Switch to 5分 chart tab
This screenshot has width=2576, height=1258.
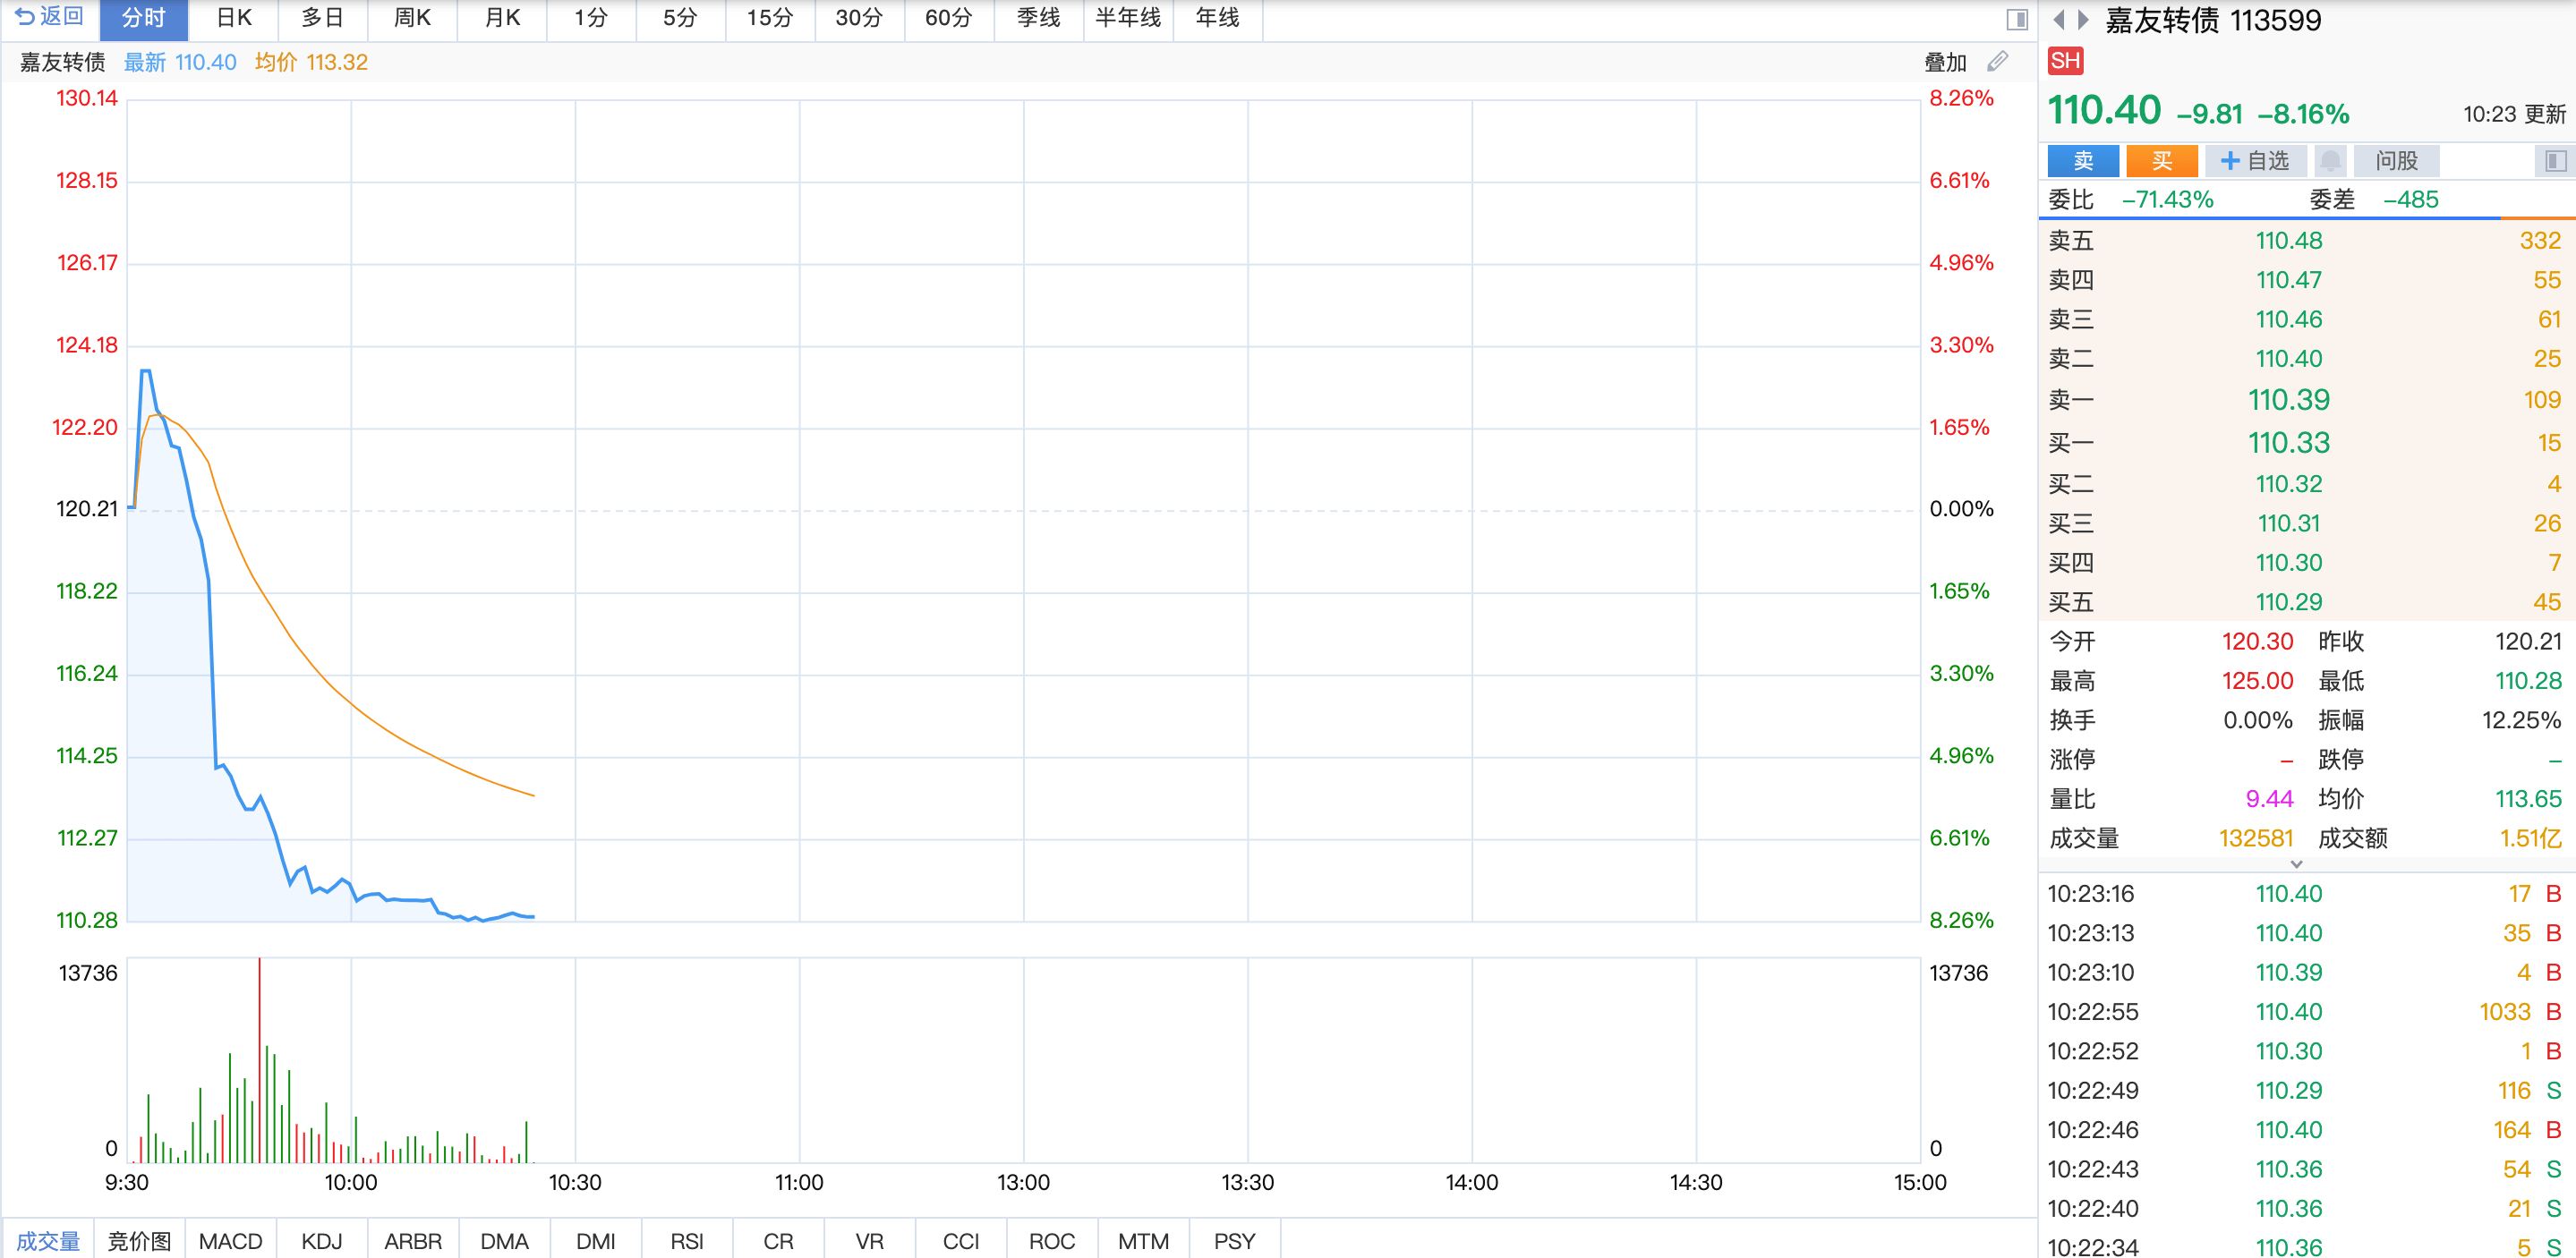click(x=680, y=19)
